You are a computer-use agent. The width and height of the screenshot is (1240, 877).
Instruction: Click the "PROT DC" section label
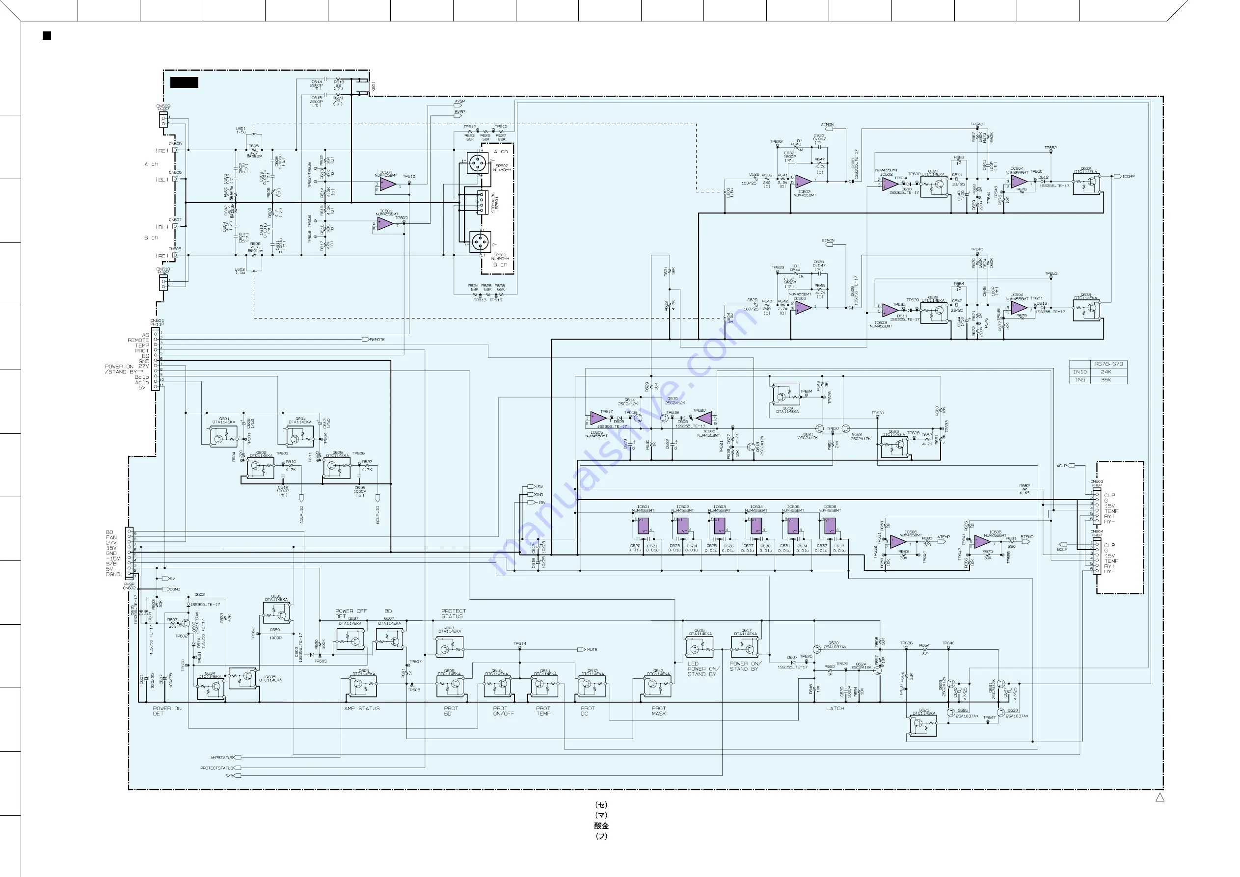tap(588, 711)
